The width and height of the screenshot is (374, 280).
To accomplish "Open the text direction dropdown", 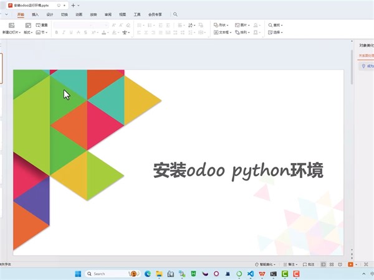I will (x=191, y=25).
